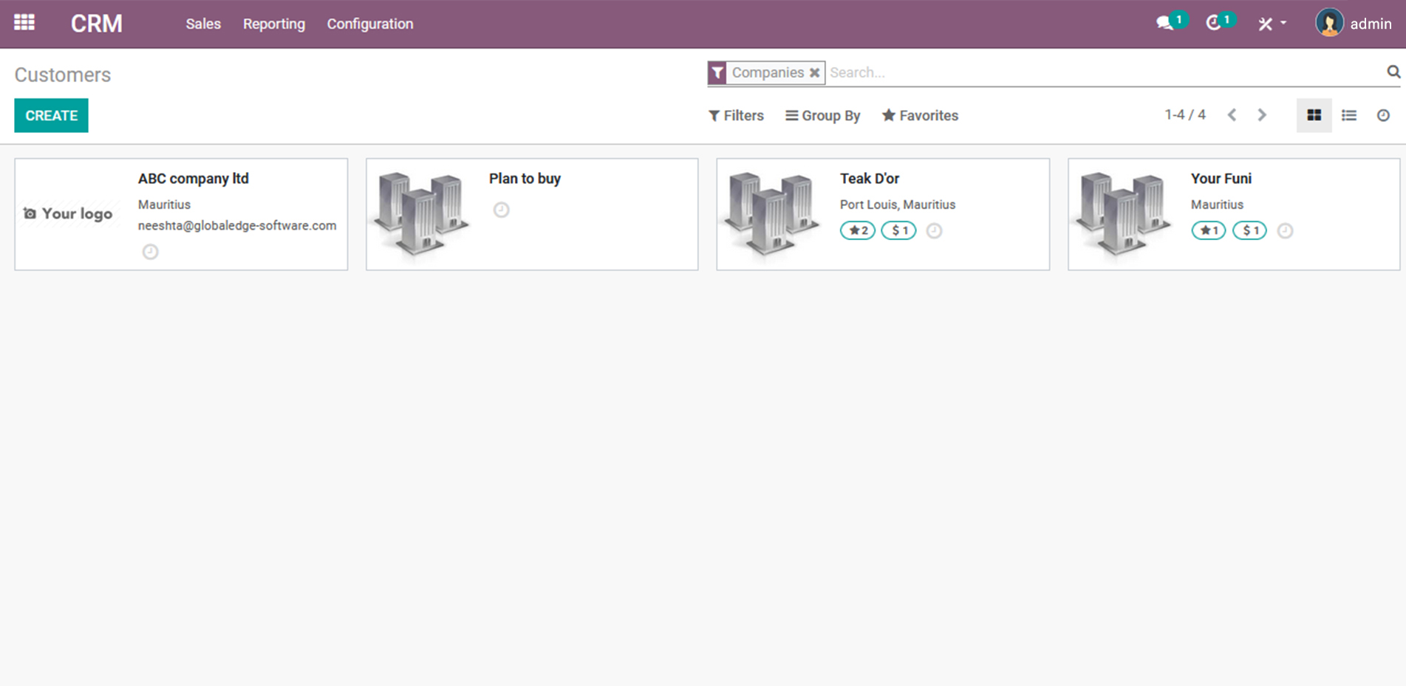Expand the Group By dropdown
This screenshot has height=686, width=1406.
pos(822,115)
